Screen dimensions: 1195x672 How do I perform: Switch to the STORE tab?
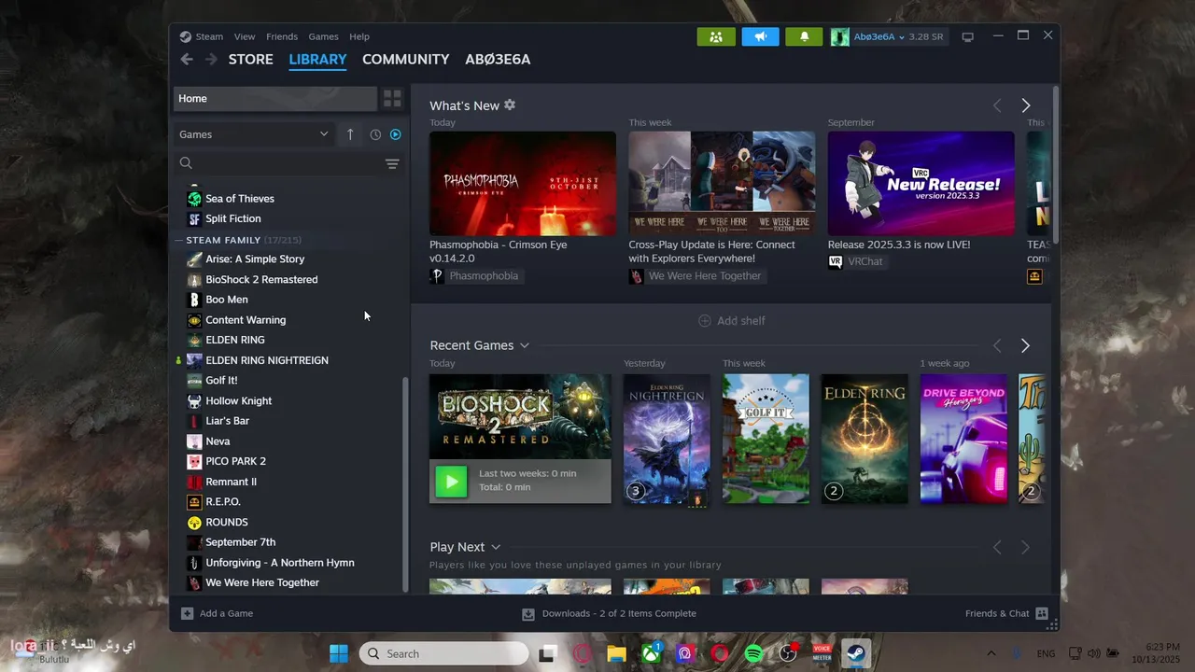click(x=251, y=59)
